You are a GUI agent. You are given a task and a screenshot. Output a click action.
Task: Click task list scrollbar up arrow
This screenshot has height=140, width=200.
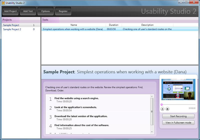[152, 96]
